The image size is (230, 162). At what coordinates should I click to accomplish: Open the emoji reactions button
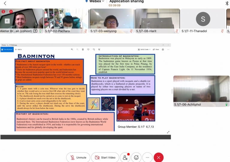(x=136, y=157)
